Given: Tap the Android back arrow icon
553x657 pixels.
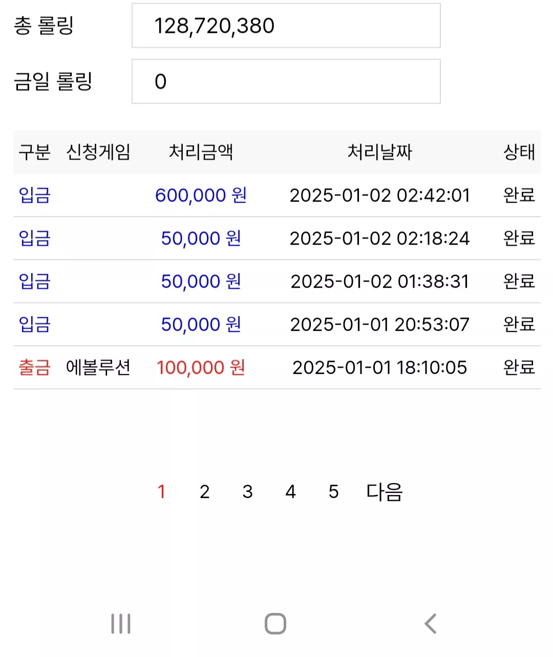Looking at the screenshot, I should click(431, 624).
